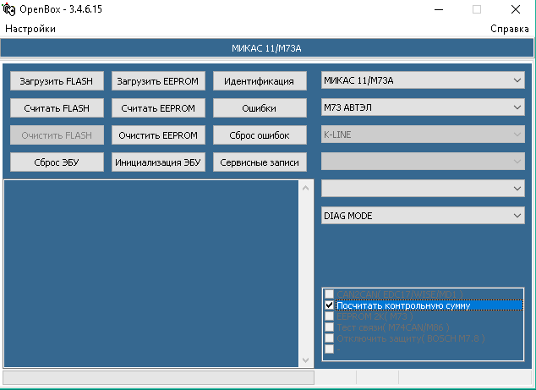Uncheck Посчитать контрольную сумму checkbox
The width and height of the screenshot is (536, 390).
pos(330,305)
